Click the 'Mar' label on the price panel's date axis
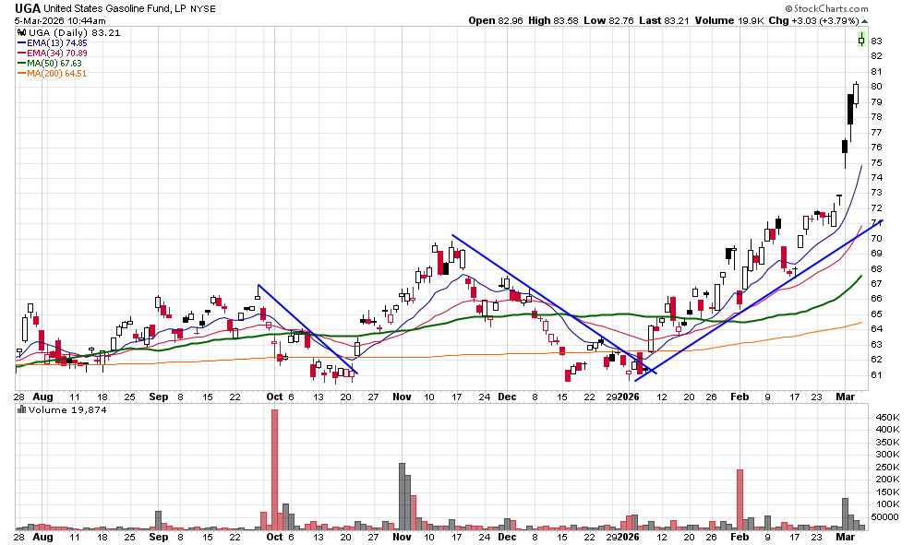 coord(845,397)
